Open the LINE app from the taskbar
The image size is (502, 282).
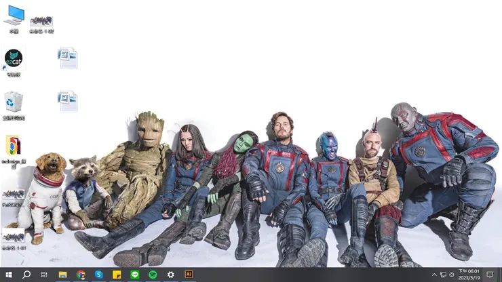(x=135, y=275)
